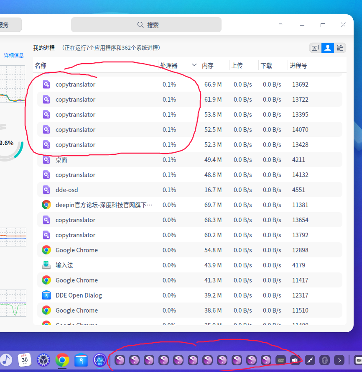Select the dde-osd process
362x372 pixels.
coord(190,190)
